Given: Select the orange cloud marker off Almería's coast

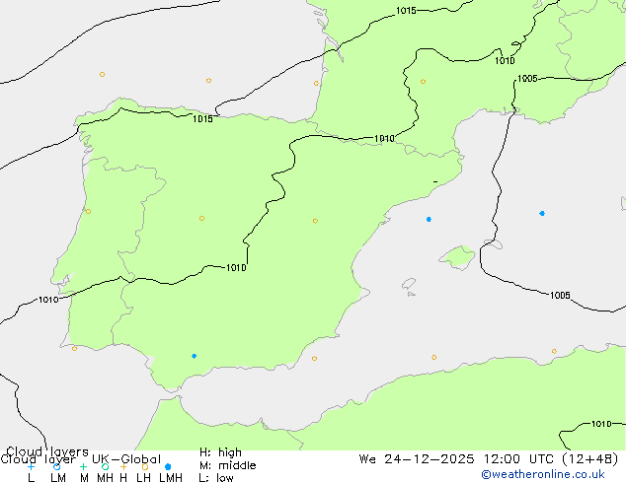Looking at the screenshot, I should coord(314,358).
